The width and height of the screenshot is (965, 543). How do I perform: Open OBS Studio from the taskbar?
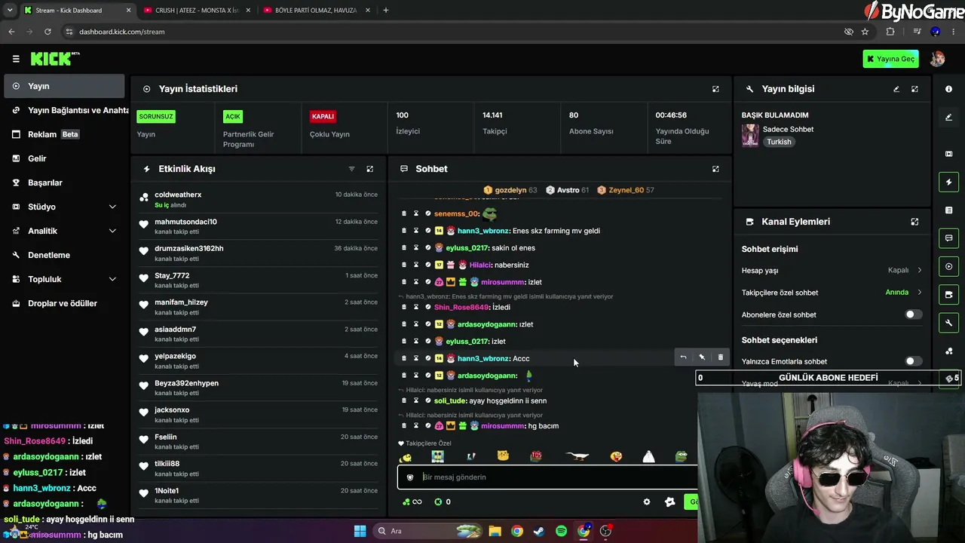point(605,531)
